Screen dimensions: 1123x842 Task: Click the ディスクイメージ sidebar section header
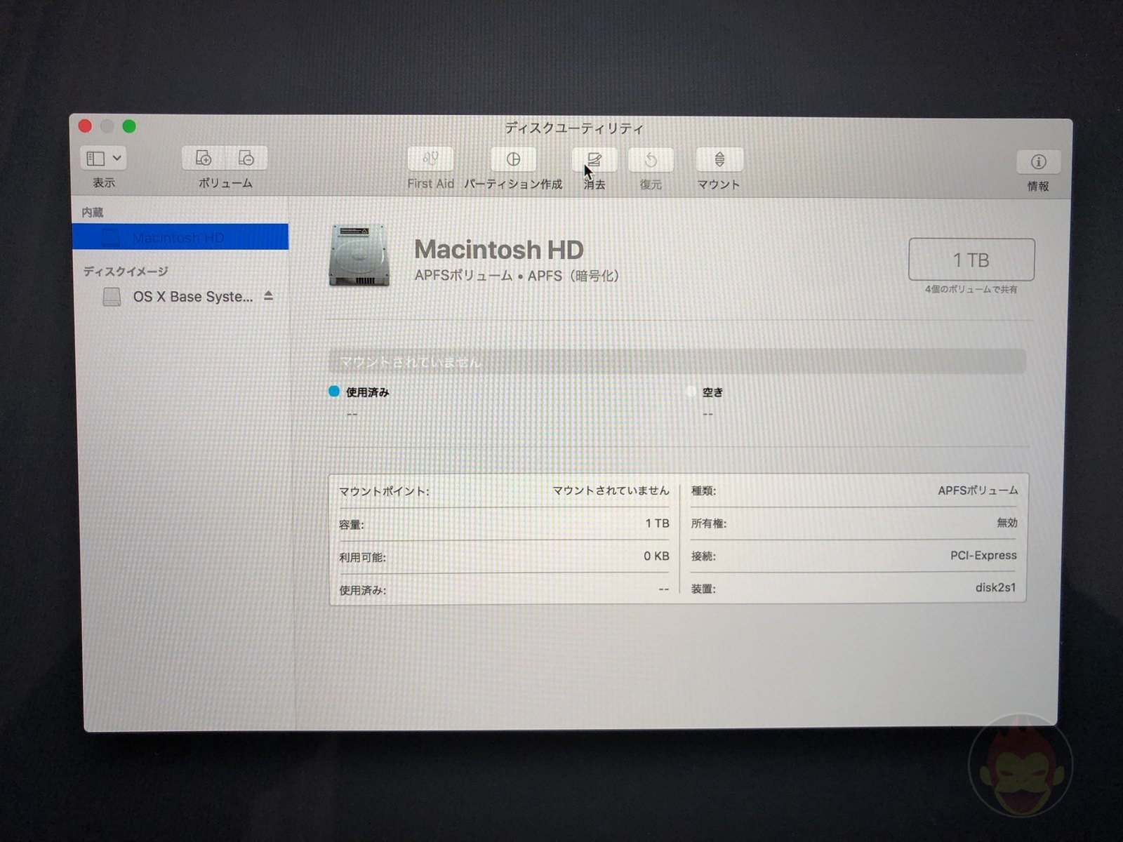tap(126, 271)
